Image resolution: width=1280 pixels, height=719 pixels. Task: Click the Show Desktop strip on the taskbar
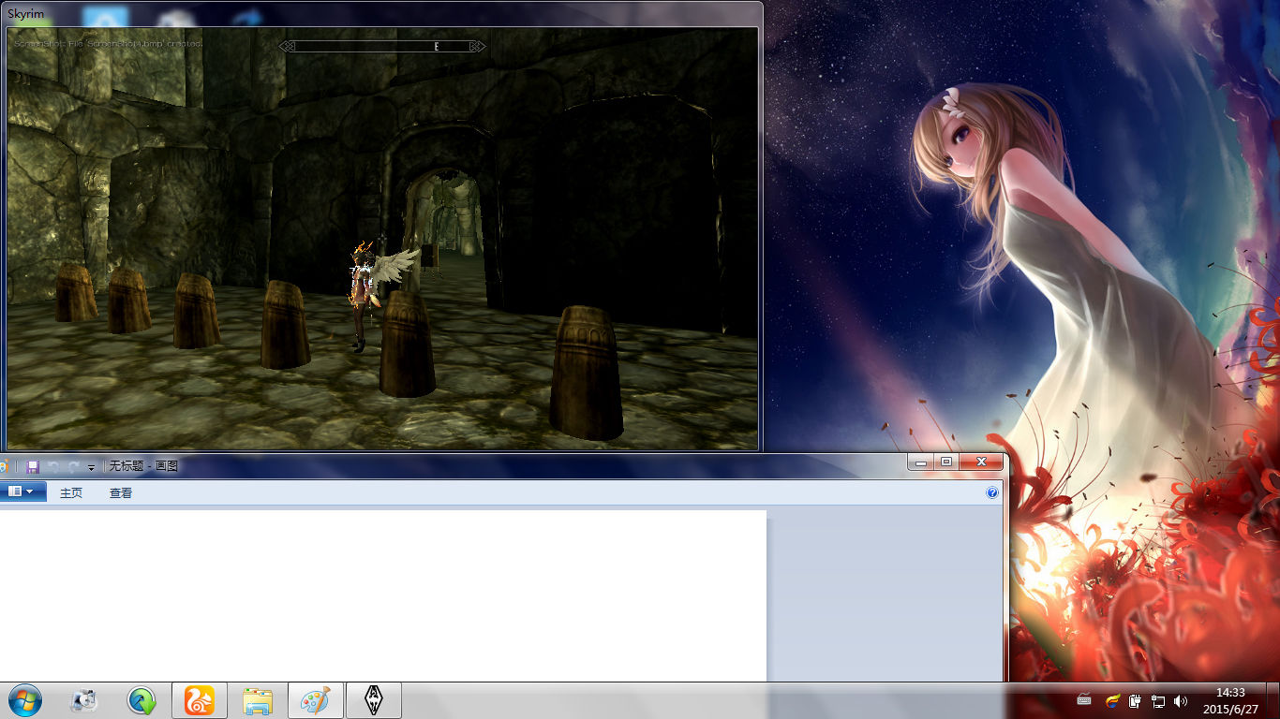coord(1273,700)
